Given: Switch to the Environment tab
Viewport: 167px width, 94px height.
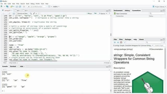Looking at the screenshot, I should pos(118,10).
